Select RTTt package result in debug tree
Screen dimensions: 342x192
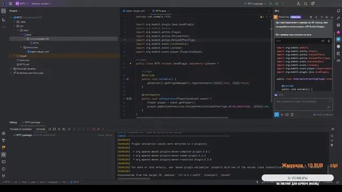tap(24, 135)
